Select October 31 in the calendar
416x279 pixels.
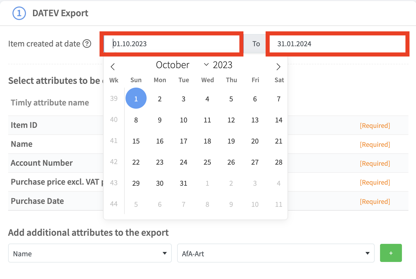(184, 183)
